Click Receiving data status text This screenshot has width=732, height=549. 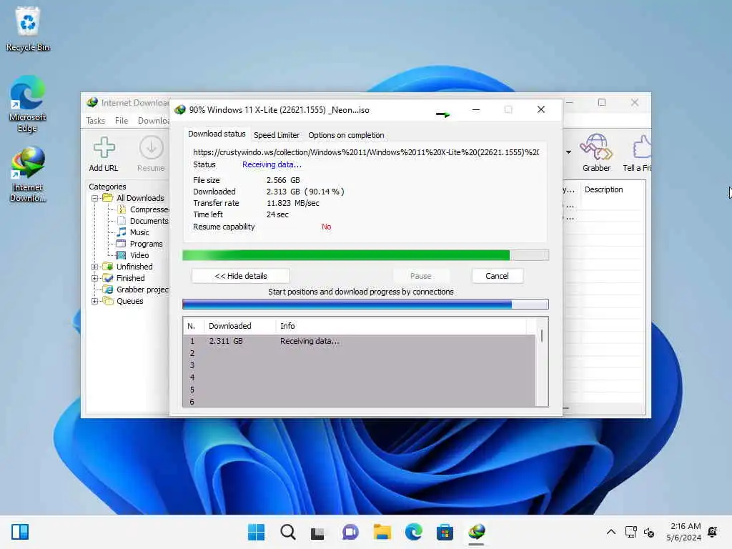pyautogui.click(x=272, y=164)
